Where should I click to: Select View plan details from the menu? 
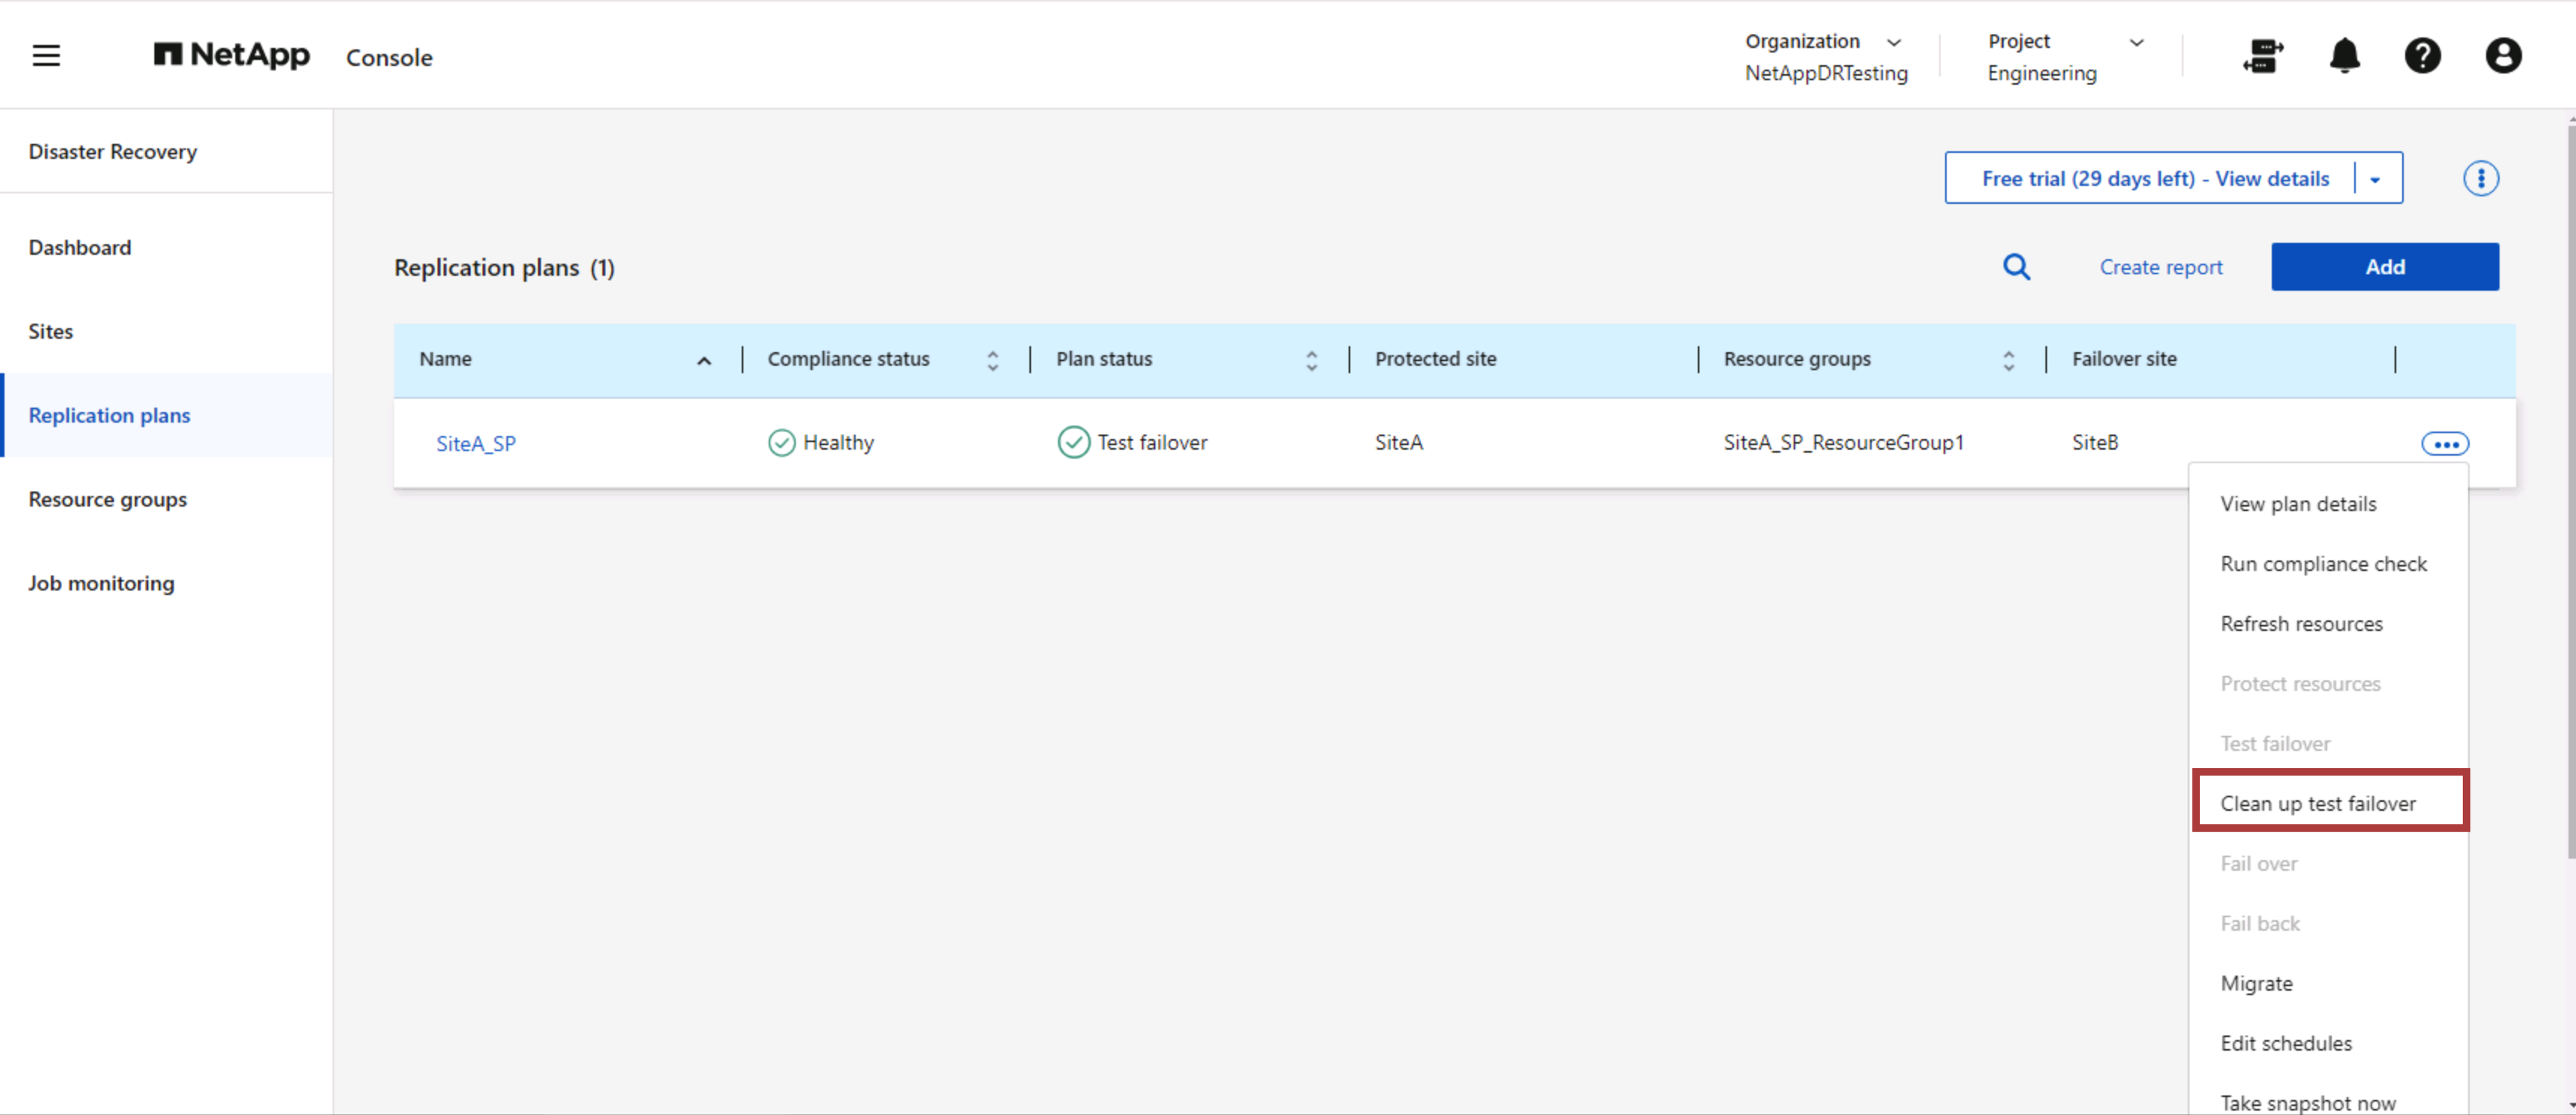point(2299,503)
